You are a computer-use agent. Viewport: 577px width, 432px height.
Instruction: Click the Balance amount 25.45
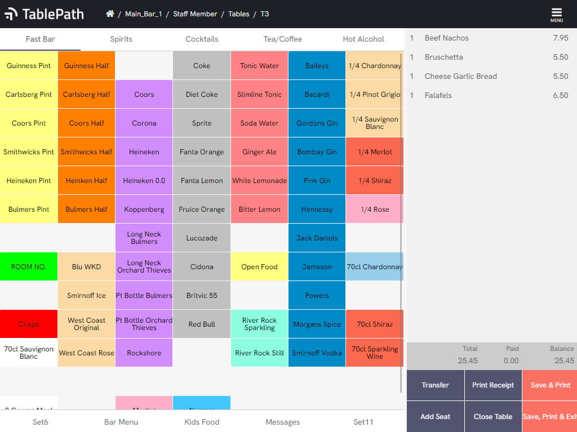564,360
